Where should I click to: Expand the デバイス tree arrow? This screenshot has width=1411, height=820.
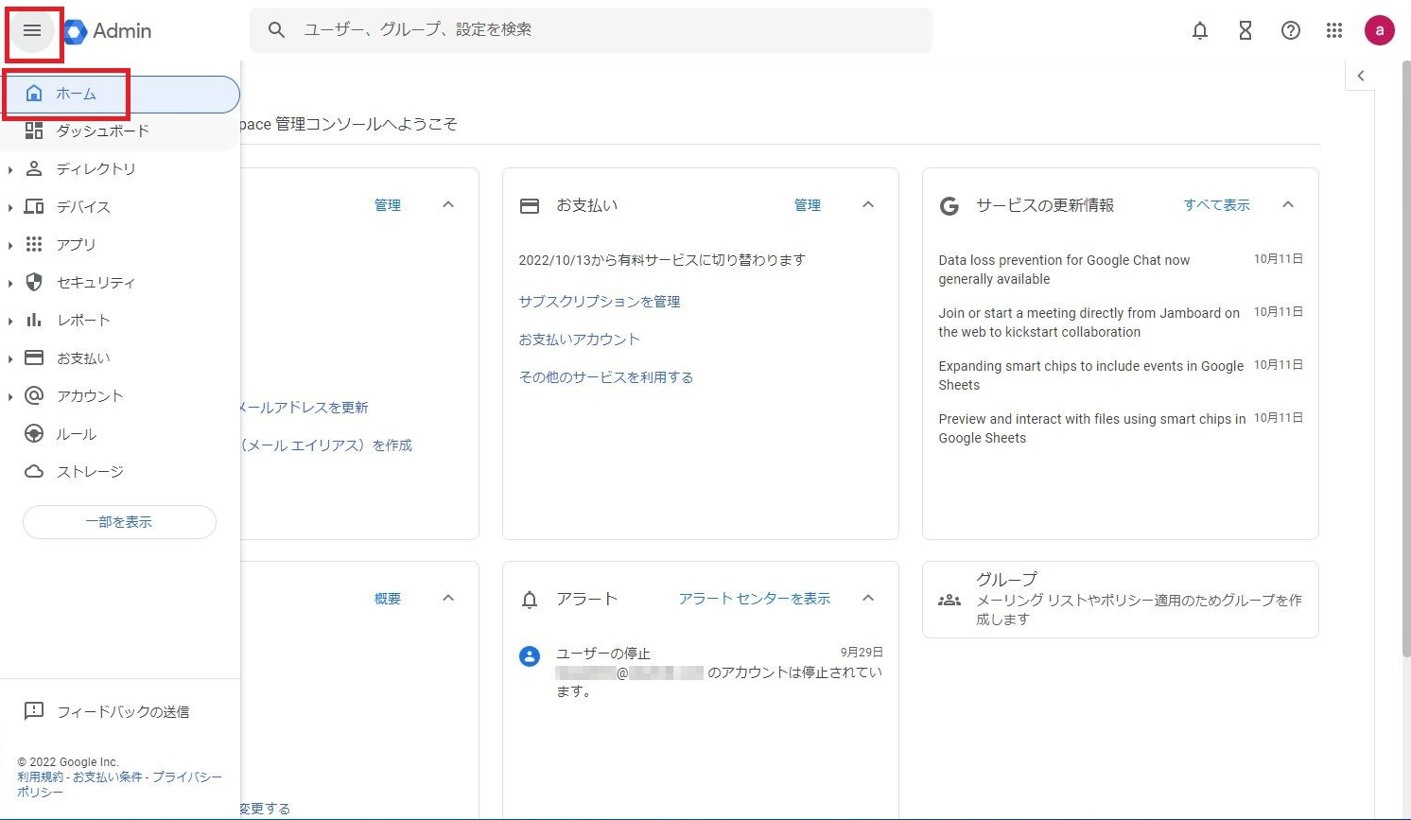(x=10, y=207)
